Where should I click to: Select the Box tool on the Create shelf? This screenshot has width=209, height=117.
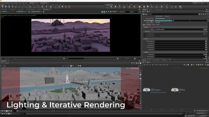tap(3, 6)
